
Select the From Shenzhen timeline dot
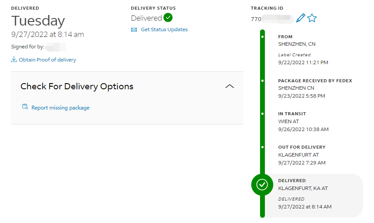click(263, 37)
